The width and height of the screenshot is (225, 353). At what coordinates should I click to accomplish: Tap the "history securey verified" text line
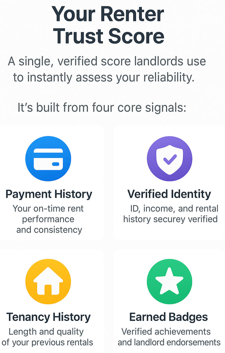click(170, 219)
